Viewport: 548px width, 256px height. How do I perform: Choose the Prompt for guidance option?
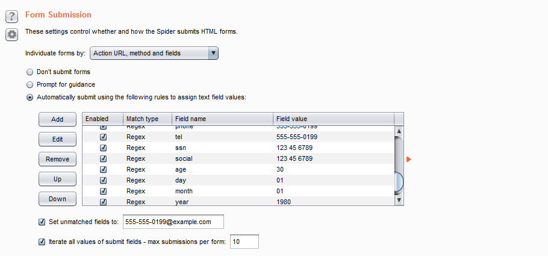point(30,84)
